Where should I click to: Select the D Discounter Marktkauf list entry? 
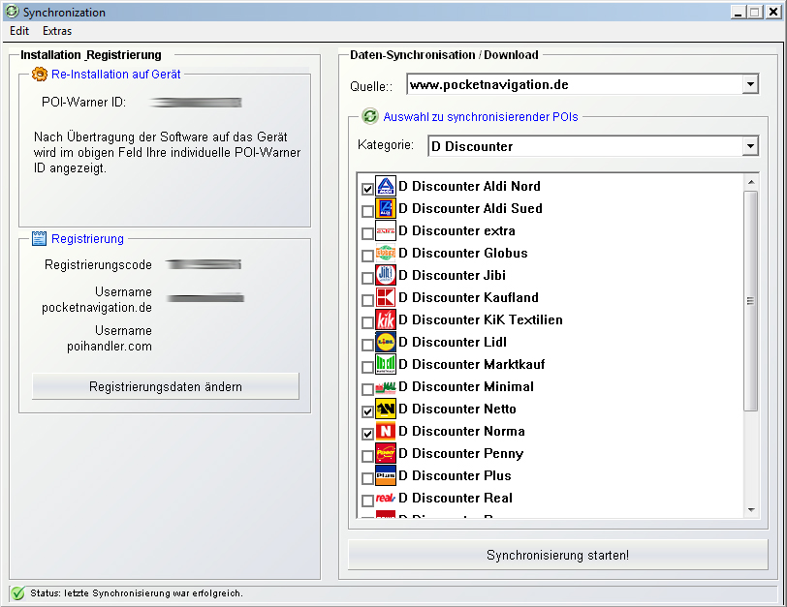(471, 364)
